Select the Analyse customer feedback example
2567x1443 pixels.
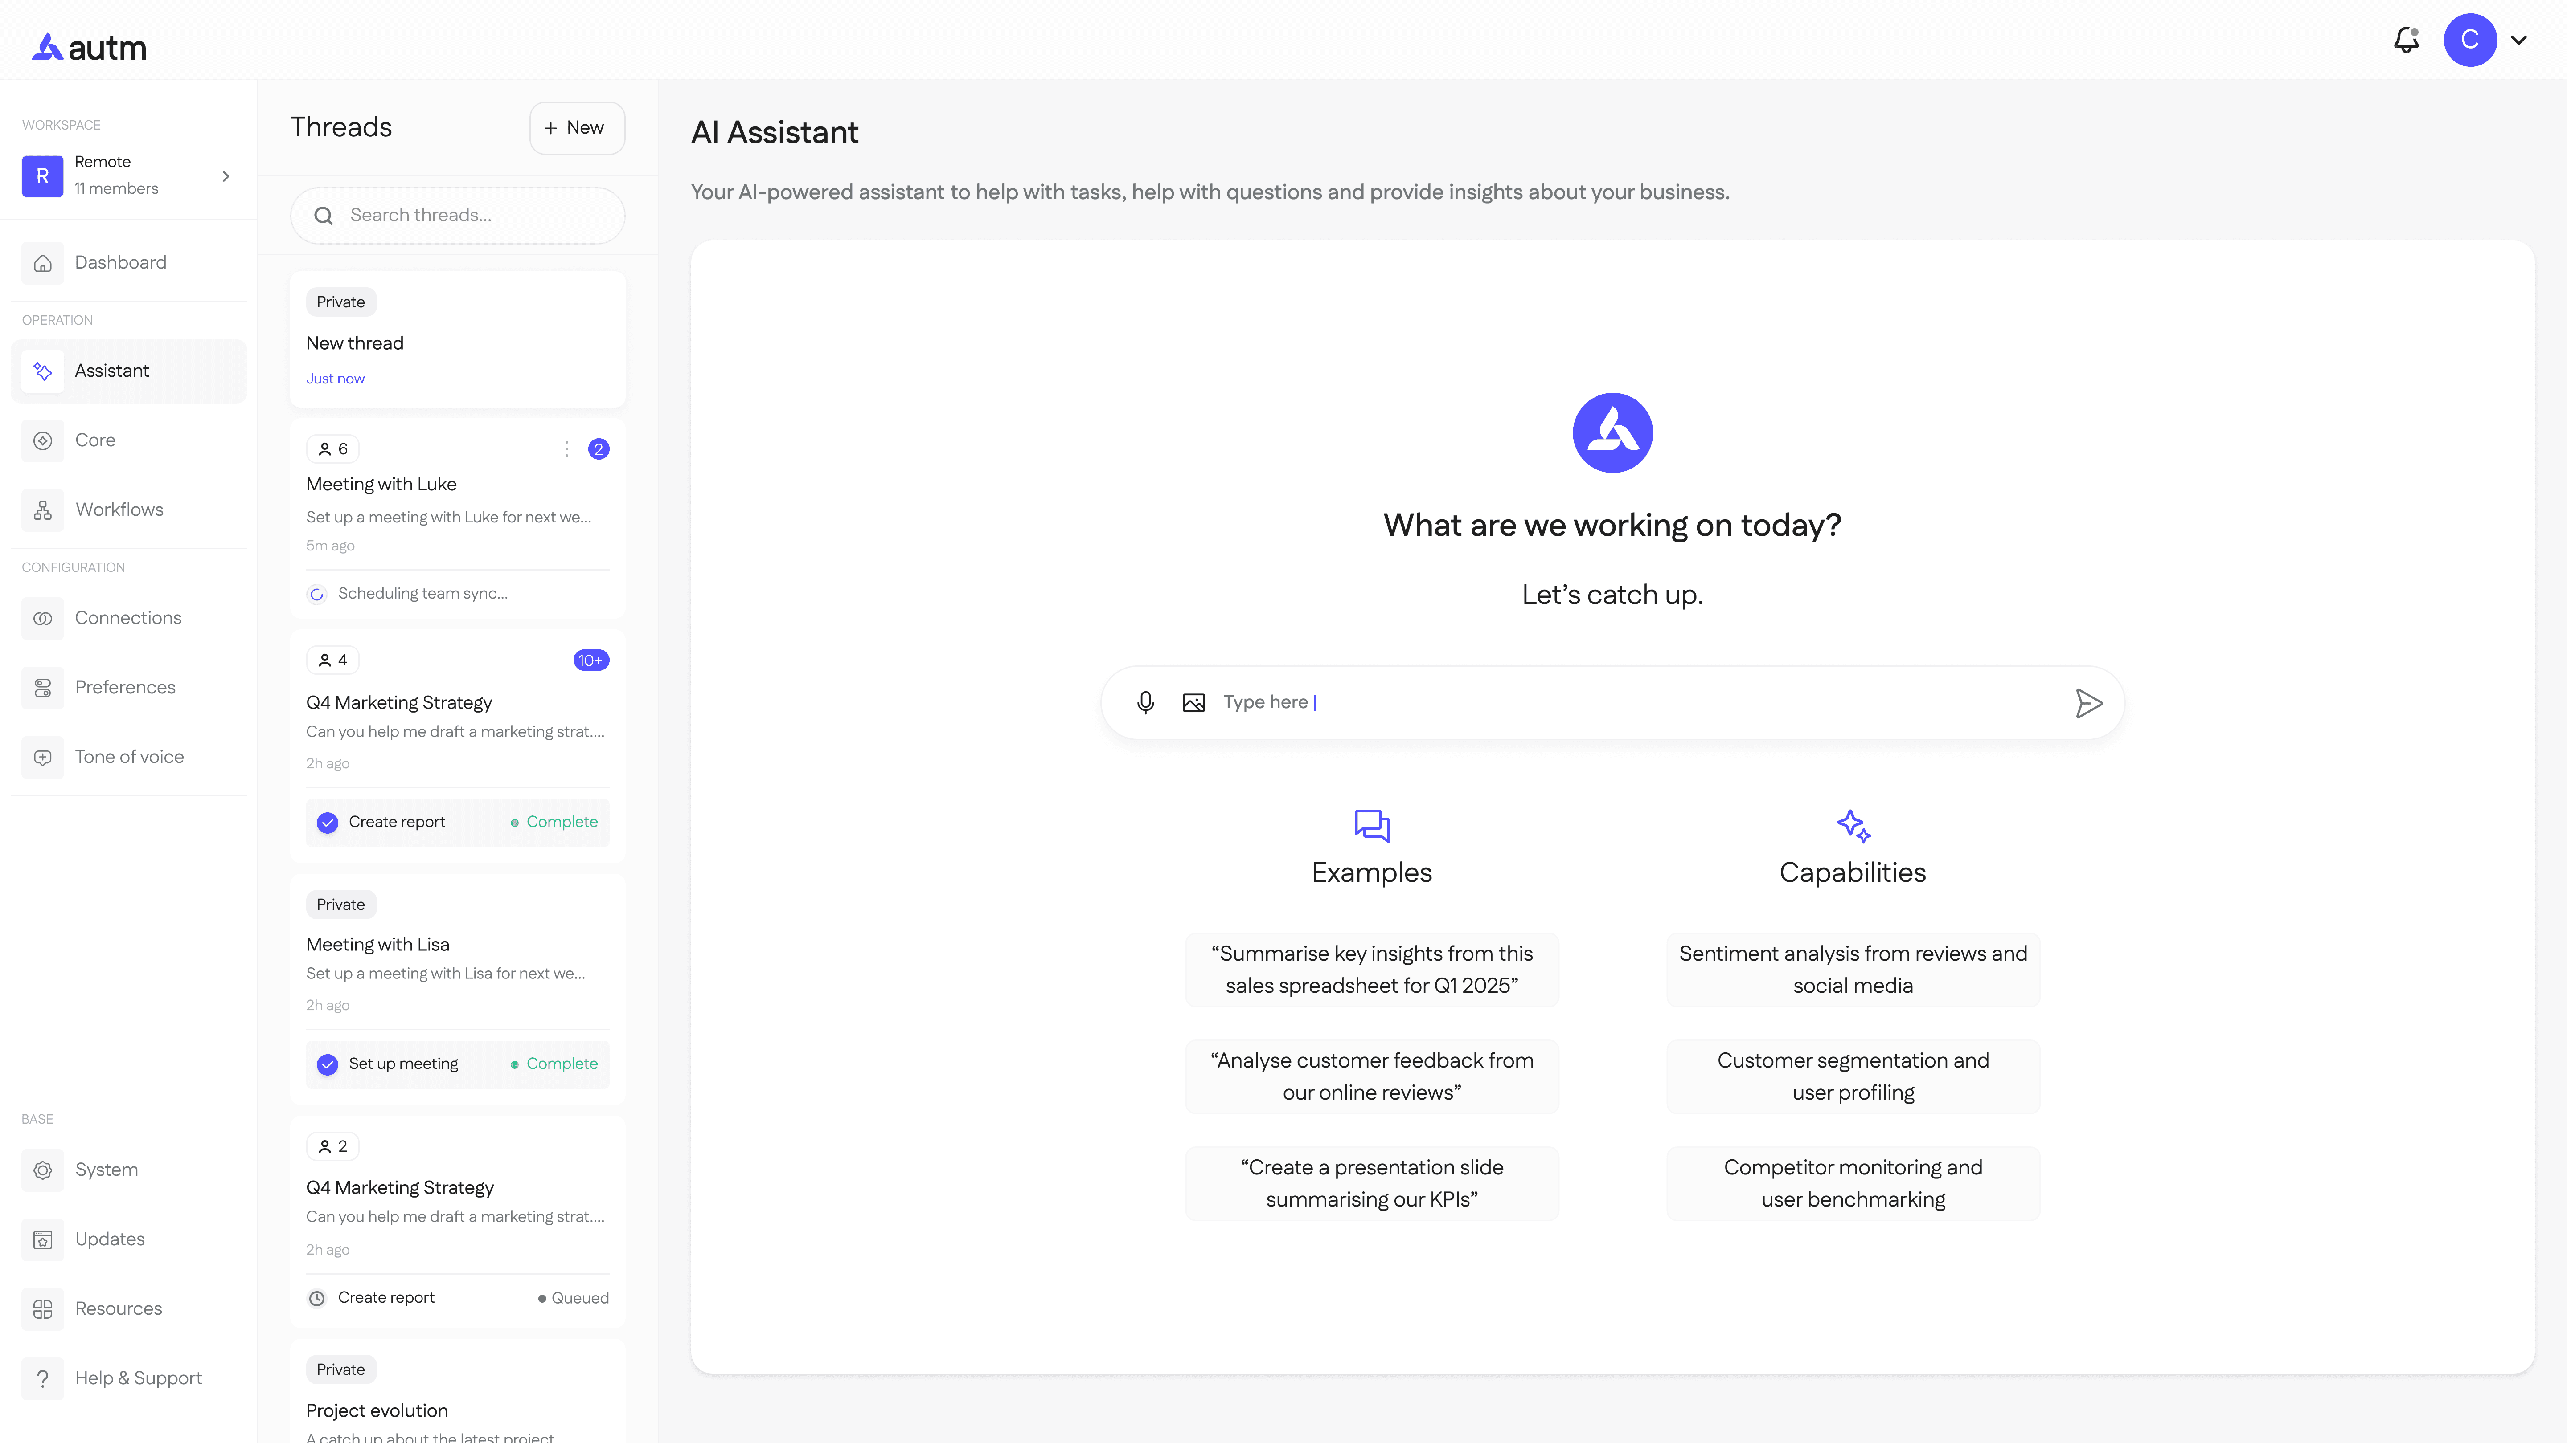click(x=1372, y=1076)
